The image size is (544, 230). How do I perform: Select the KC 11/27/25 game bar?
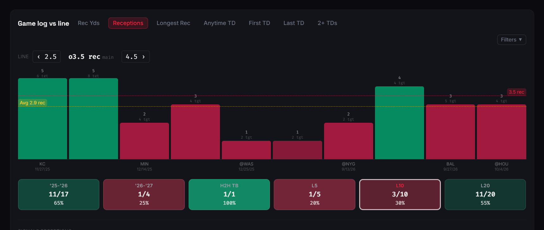click(x=42, y=119)
